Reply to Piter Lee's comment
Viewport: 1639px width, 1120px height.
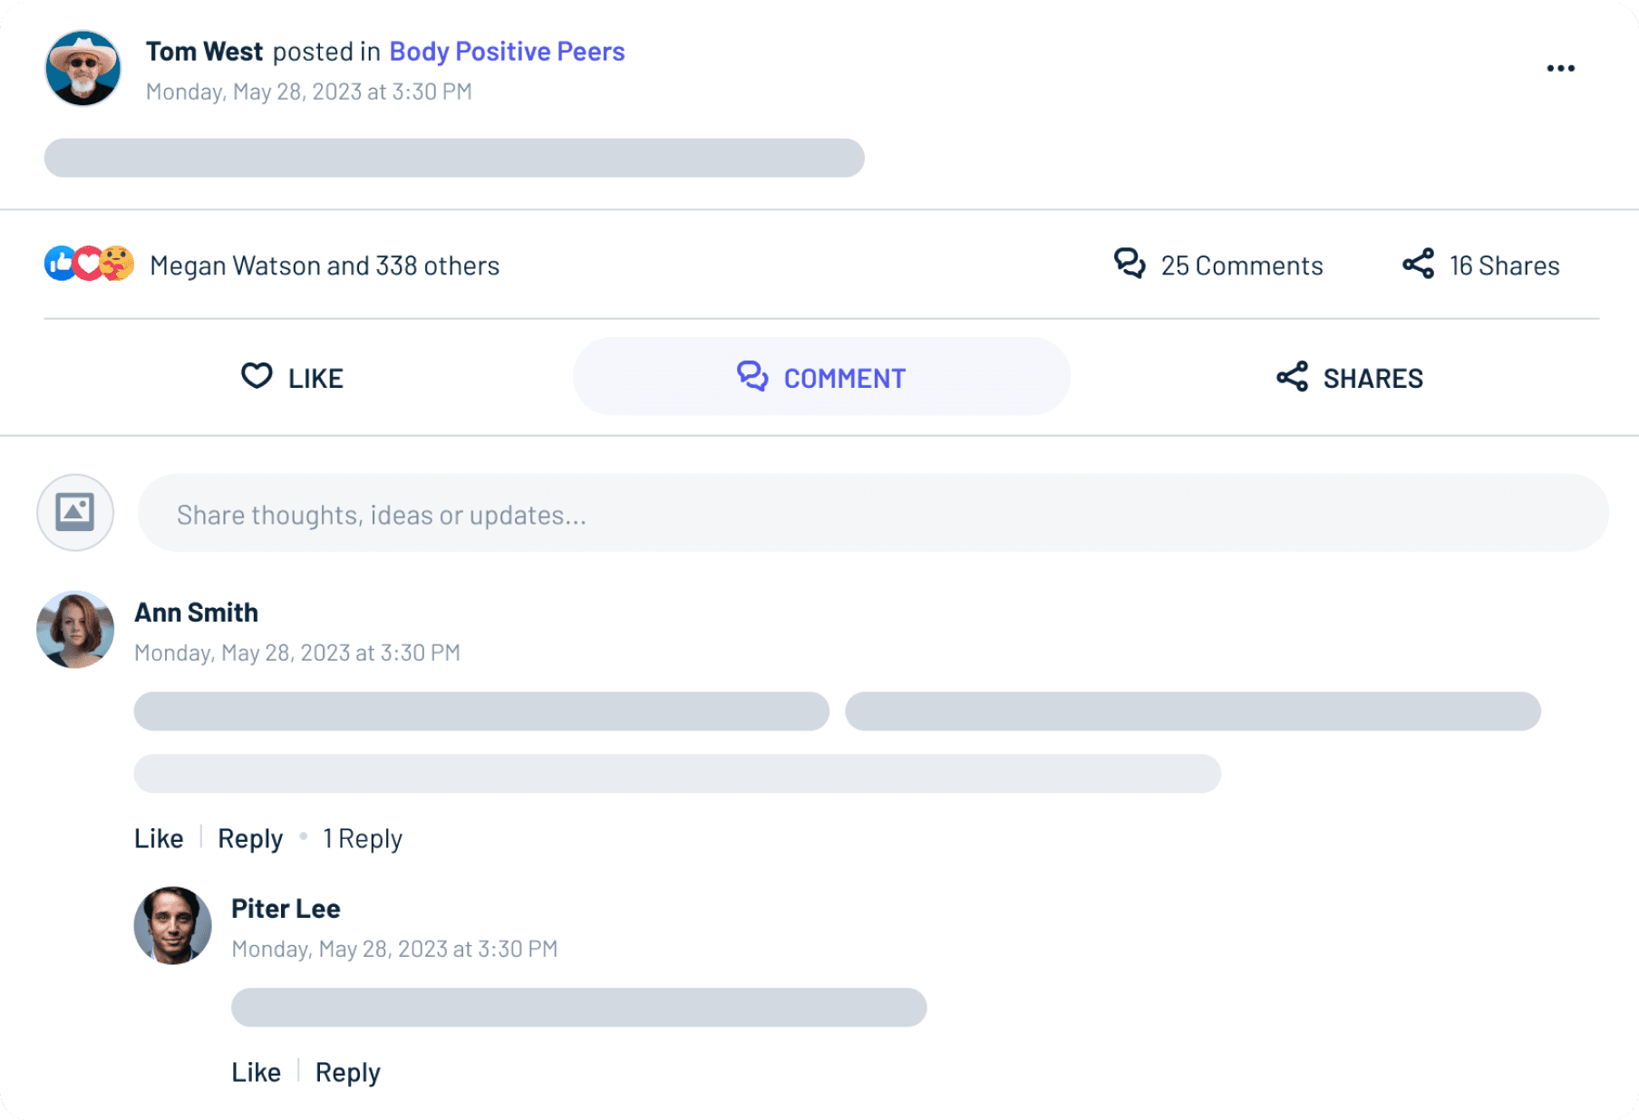click(347, 1072)
